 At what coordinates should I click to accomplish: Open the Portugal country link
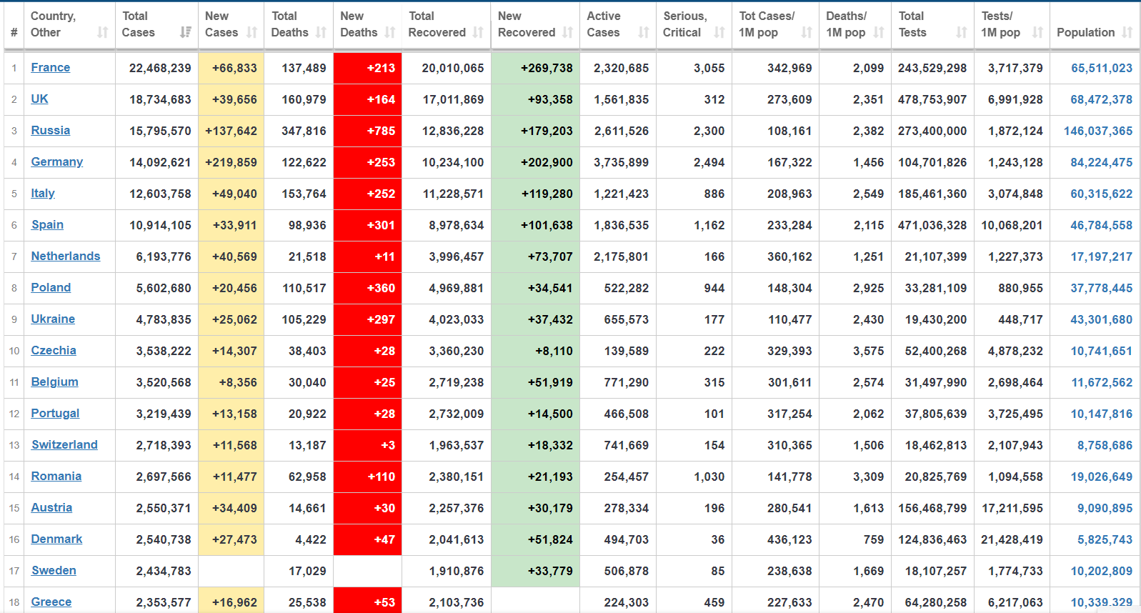pyautogui.click(x=55, y=413)
